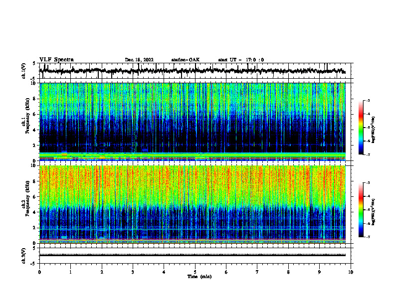Click the "ch.3(V)" waveform axis label

[24, 256]
